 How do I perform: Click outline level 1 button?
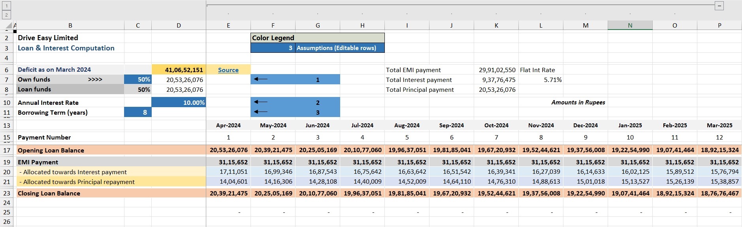tap(6, 6)
